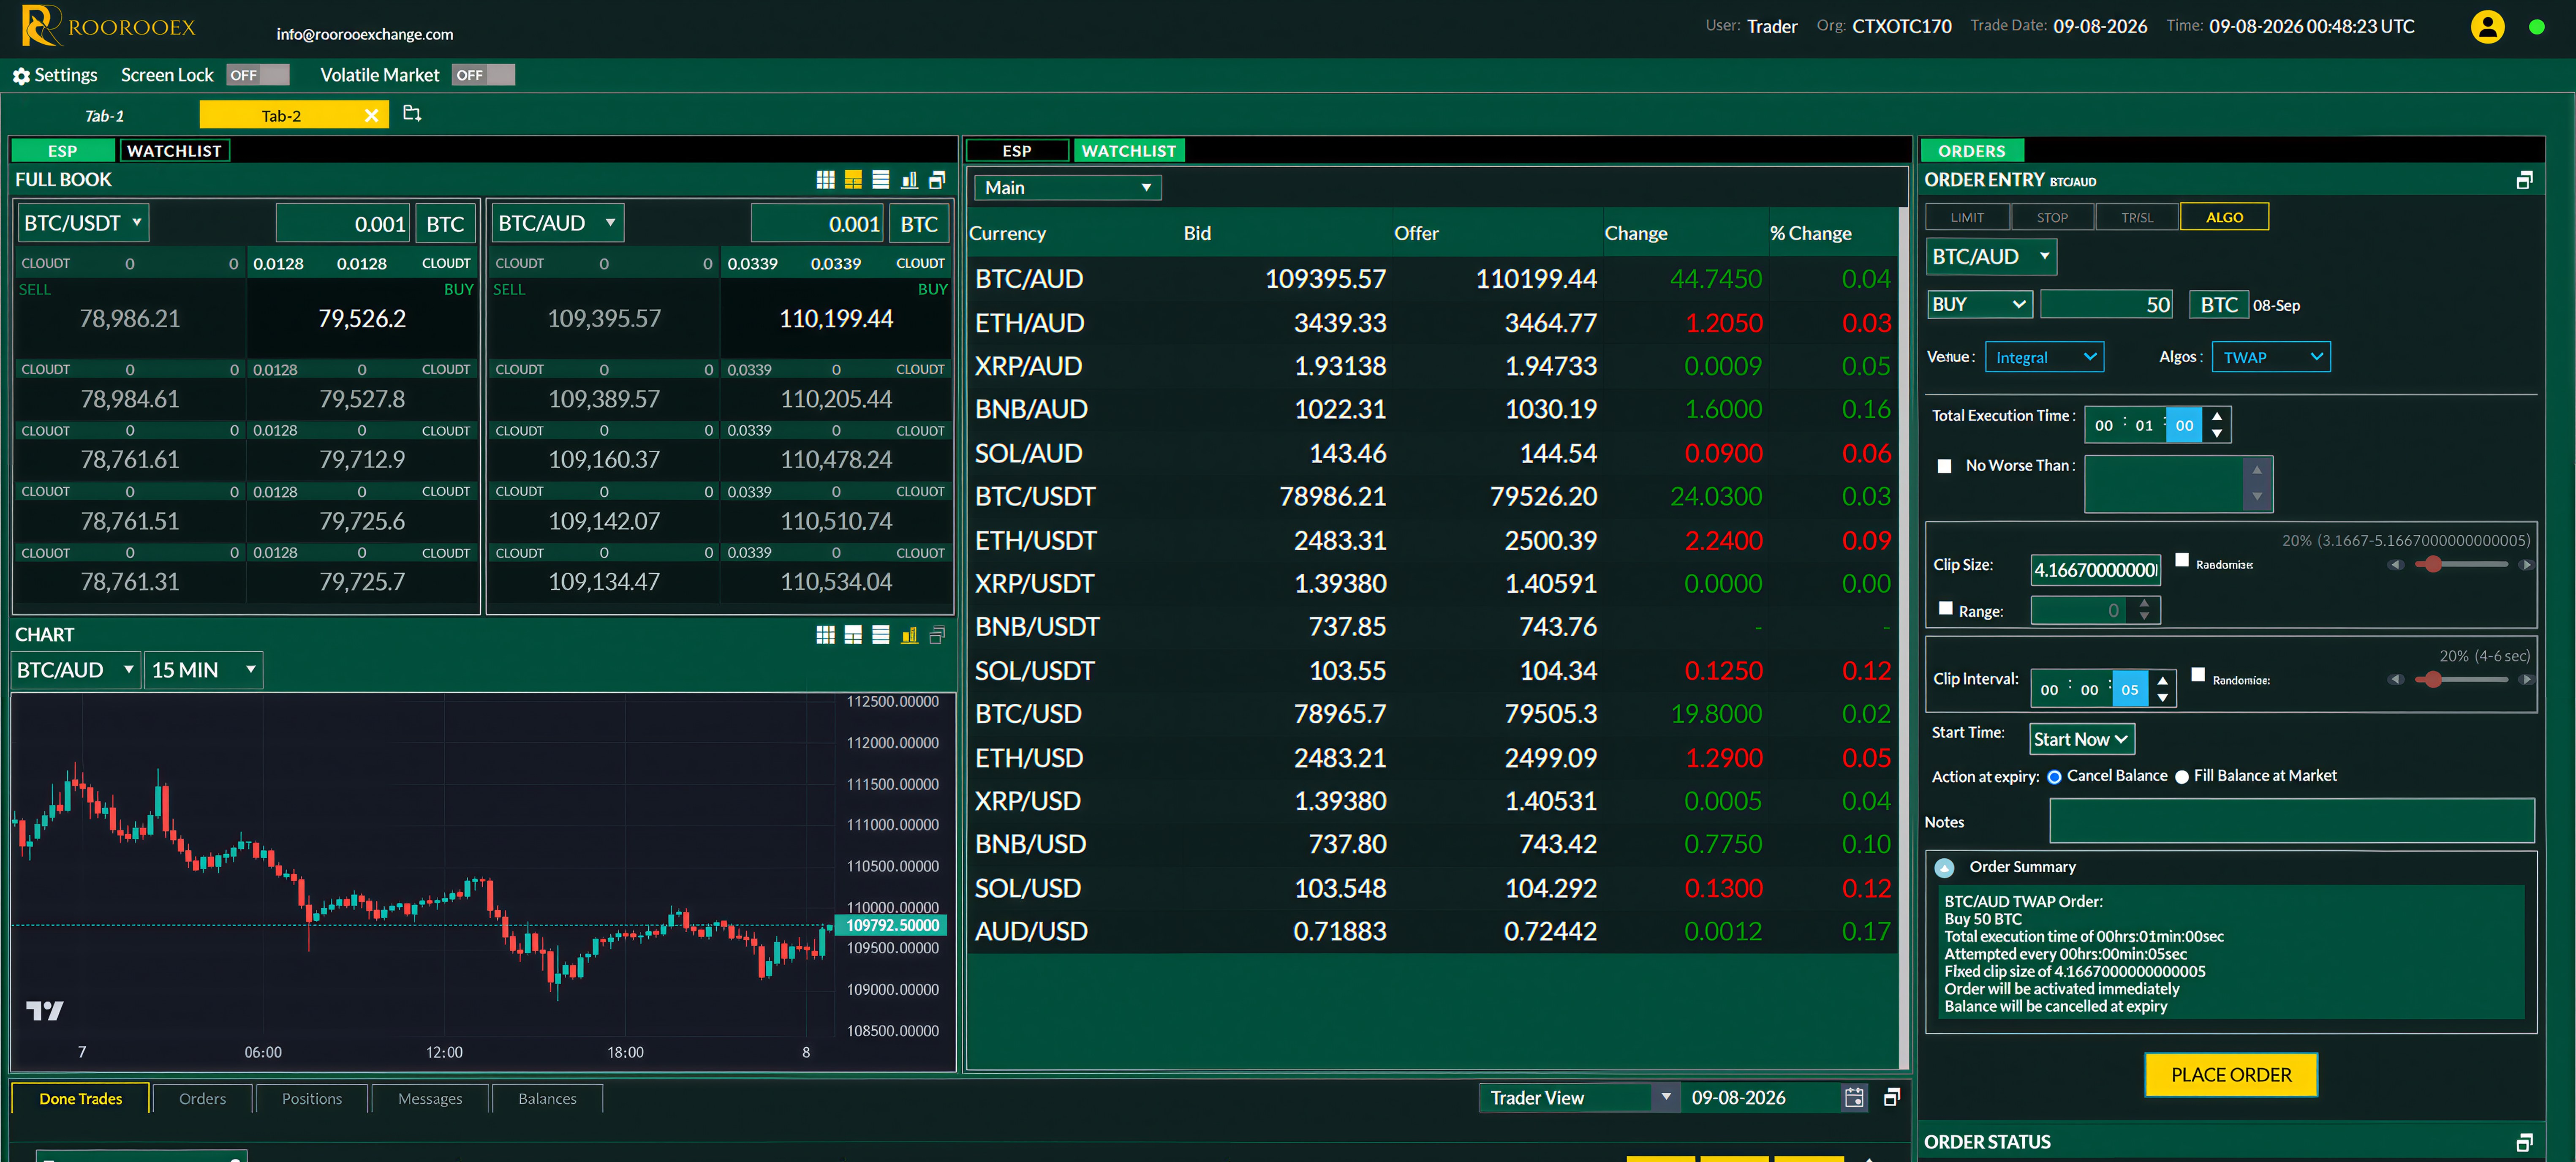Click the PLACE ORDER button
Screen dimensions: 2576x1162
pos(2231,1075)
